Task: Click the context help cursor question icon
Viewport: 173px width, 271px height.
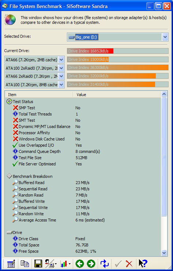Action: (143, 264)
